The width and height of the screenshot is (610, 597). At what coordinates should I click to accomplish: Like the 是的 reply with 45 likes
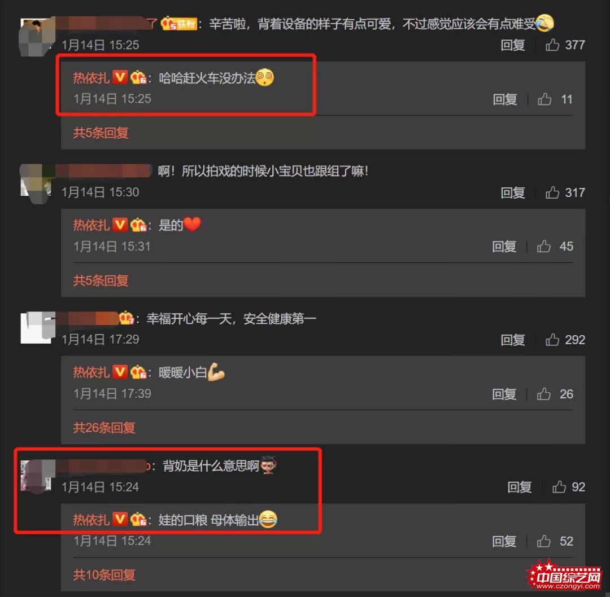tap(543, 247)
